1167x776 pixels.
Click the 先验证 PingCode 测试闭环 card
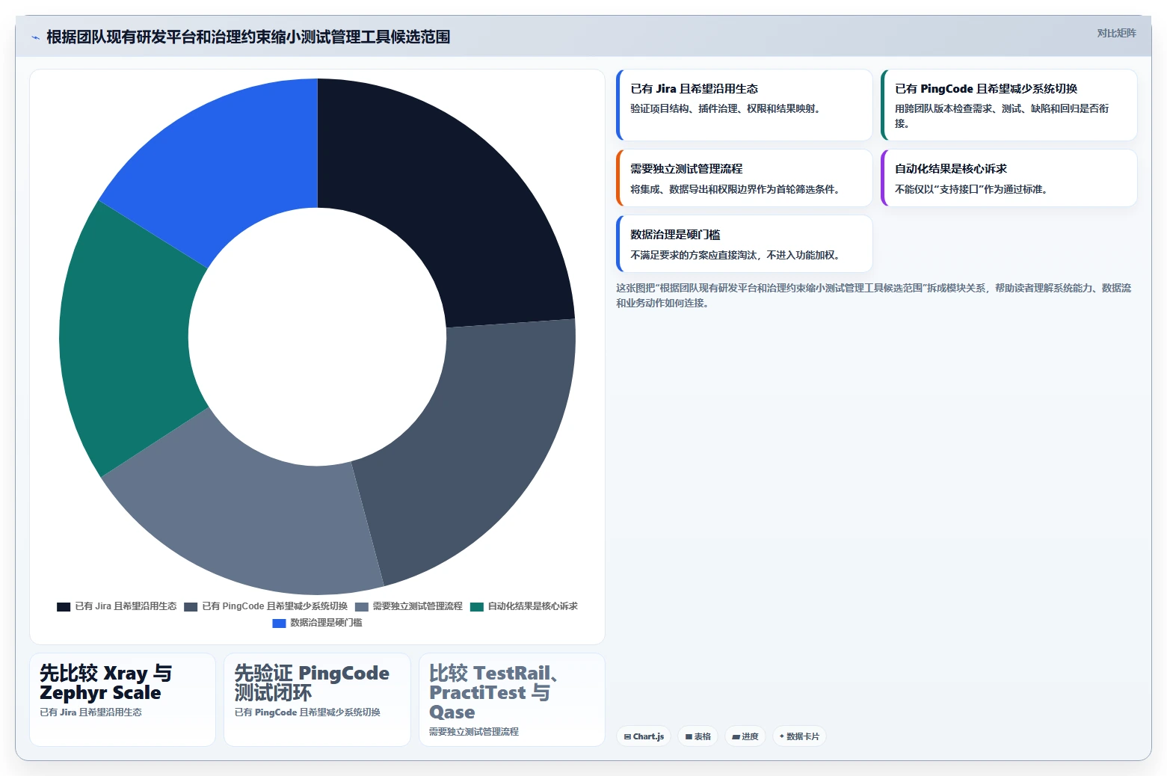click(x=317, y=700)
